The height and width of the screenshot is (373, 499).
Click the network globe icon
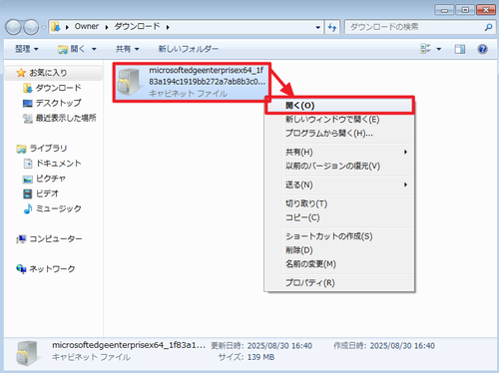click(21, 268)
